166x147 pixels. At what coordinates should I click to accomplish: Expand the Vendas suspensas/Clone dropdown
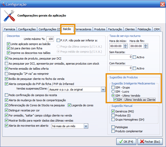point(103,90)
